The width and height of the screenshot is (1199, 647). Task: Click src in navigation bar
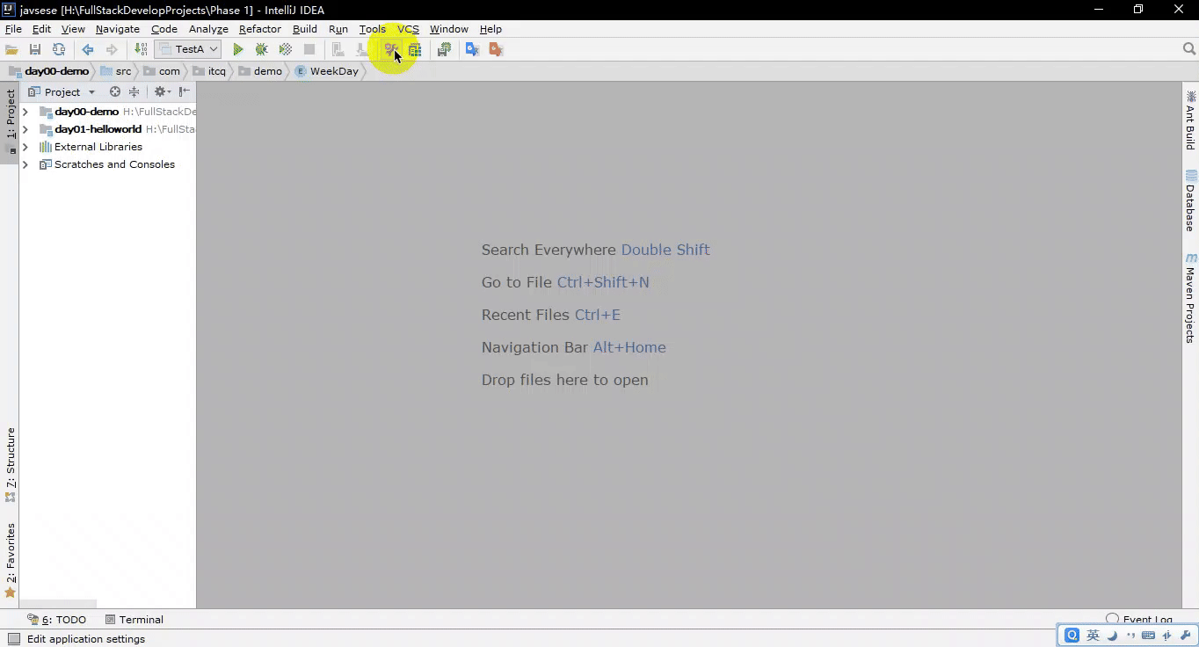pos(116,71)
